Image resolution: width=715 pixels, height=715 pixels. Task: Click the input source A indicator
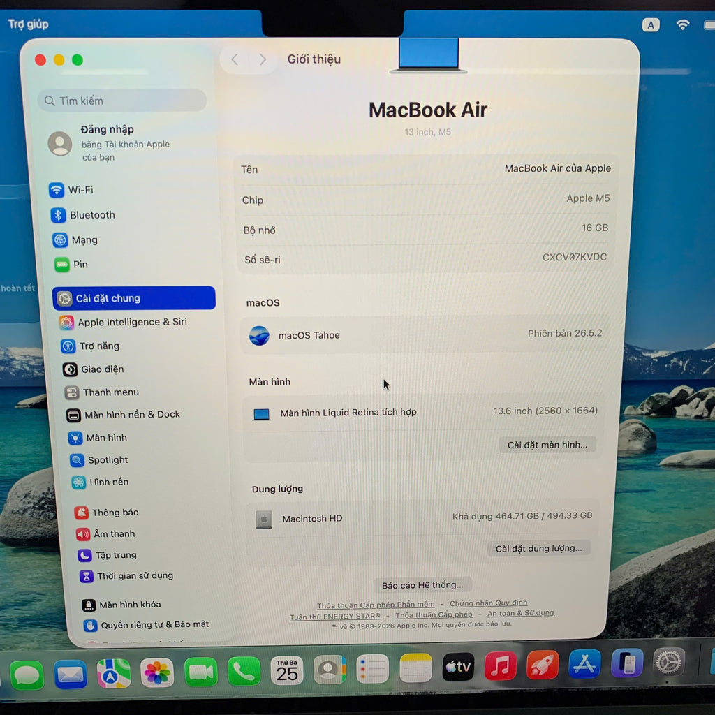coord(651,24)
